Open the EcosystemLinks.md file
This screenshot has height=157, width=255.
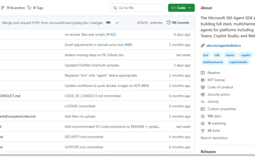point(18,117)
